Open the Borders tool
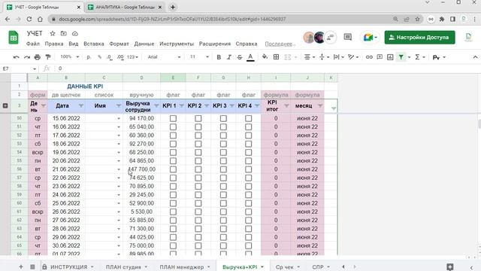Viewport: 481px width, 271px height. (276, 57)
